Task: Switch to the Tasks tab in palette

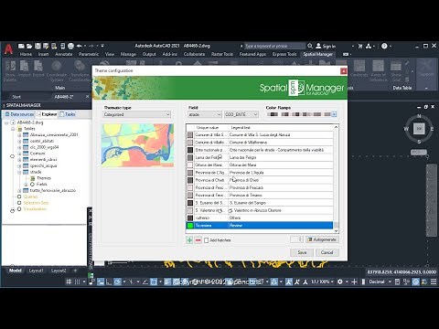Action: 68,114
